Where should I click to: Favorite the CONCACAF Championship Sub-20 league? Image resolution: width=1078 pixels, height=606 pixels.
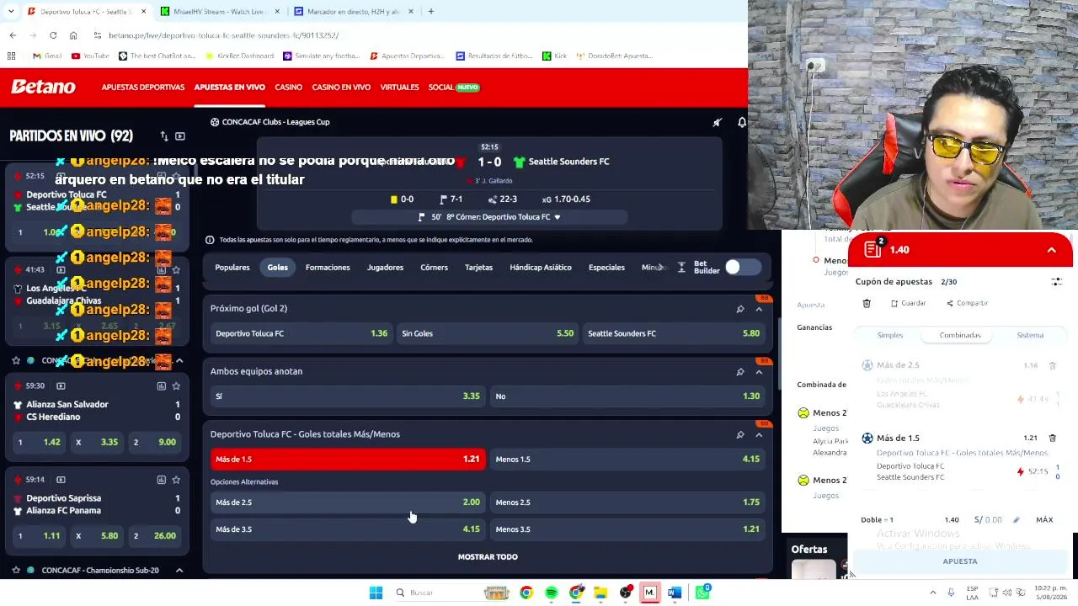point(16,570)
